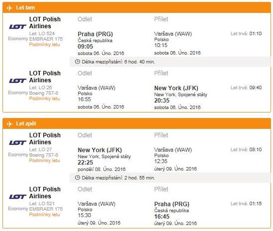
Task: Click the airplane icon beside Let tam
Action: click(9, 8)
